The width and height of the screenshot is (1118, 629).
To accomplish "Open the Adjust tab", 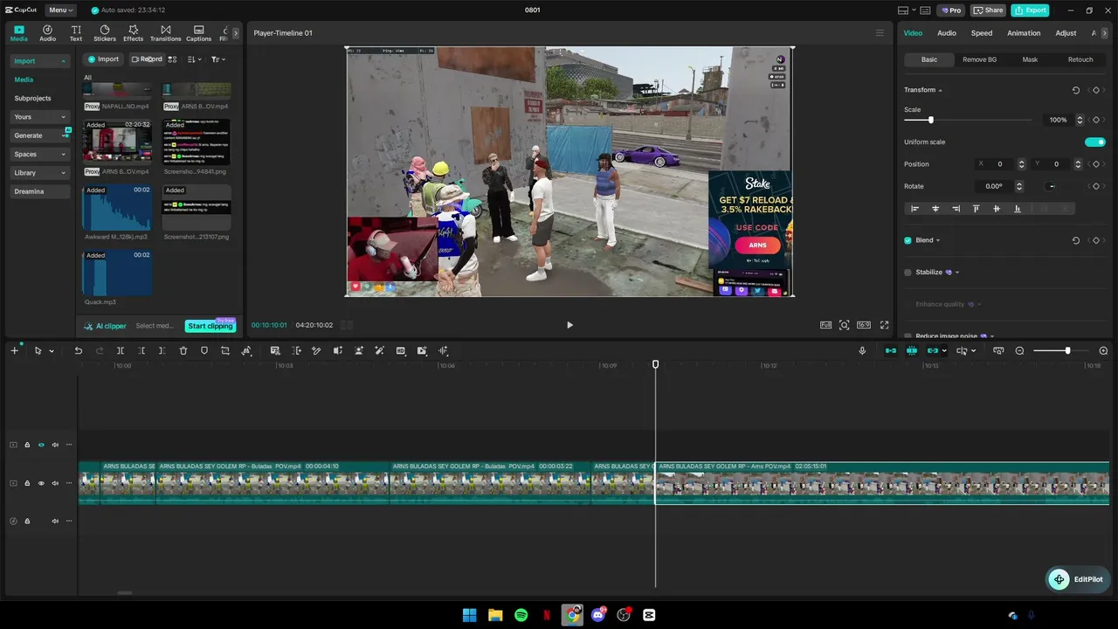I will 1066,33.
